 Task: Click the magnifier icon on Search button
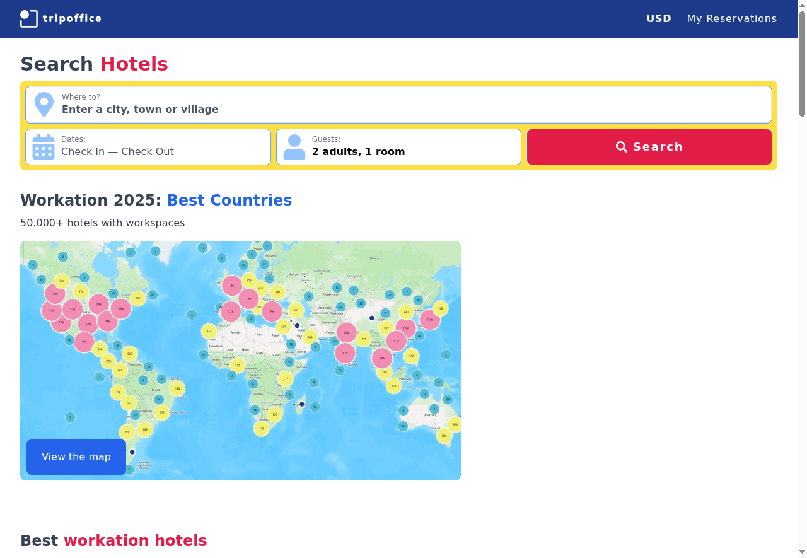622,147
